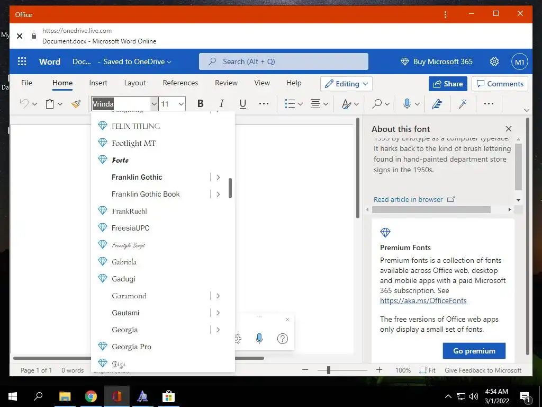Click the Office browser three-dot menu
The width and height of the screenshot is (542, 407).
(x=445, y=14)
